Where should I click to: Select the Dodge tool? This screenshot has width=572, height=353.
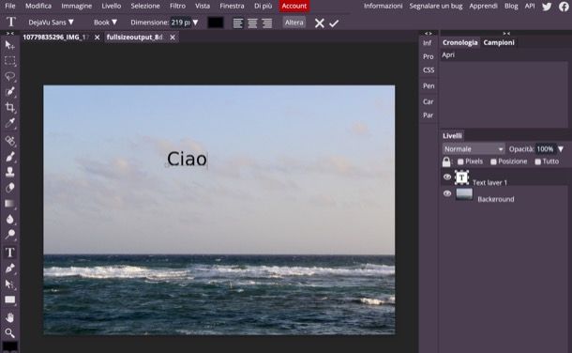tap(10, 235)
